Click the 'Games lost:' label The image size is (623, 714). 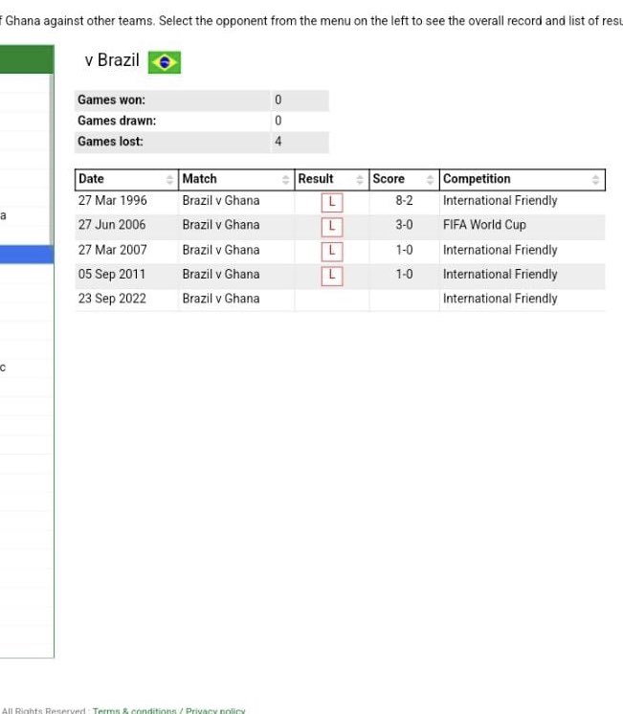[110, 142]
